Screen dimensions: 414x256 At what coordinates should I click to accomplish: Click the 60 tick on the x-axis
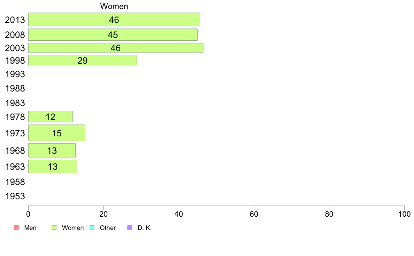click(254, 214)
